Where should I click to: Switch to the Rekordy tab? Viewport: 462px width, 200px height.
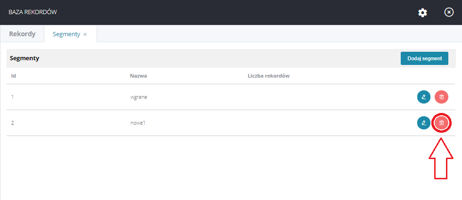[22, 34]
